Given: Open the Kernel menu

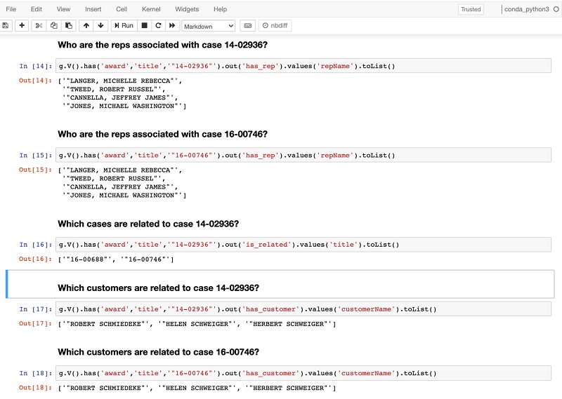Looking at the screenshot, I should tap(151, 9).
